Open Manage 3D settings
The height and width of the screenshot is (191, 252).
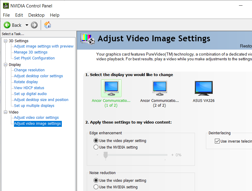(31, 52)
